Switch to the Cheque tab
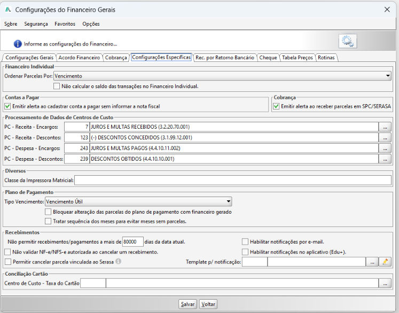 (x=268, y=58)
